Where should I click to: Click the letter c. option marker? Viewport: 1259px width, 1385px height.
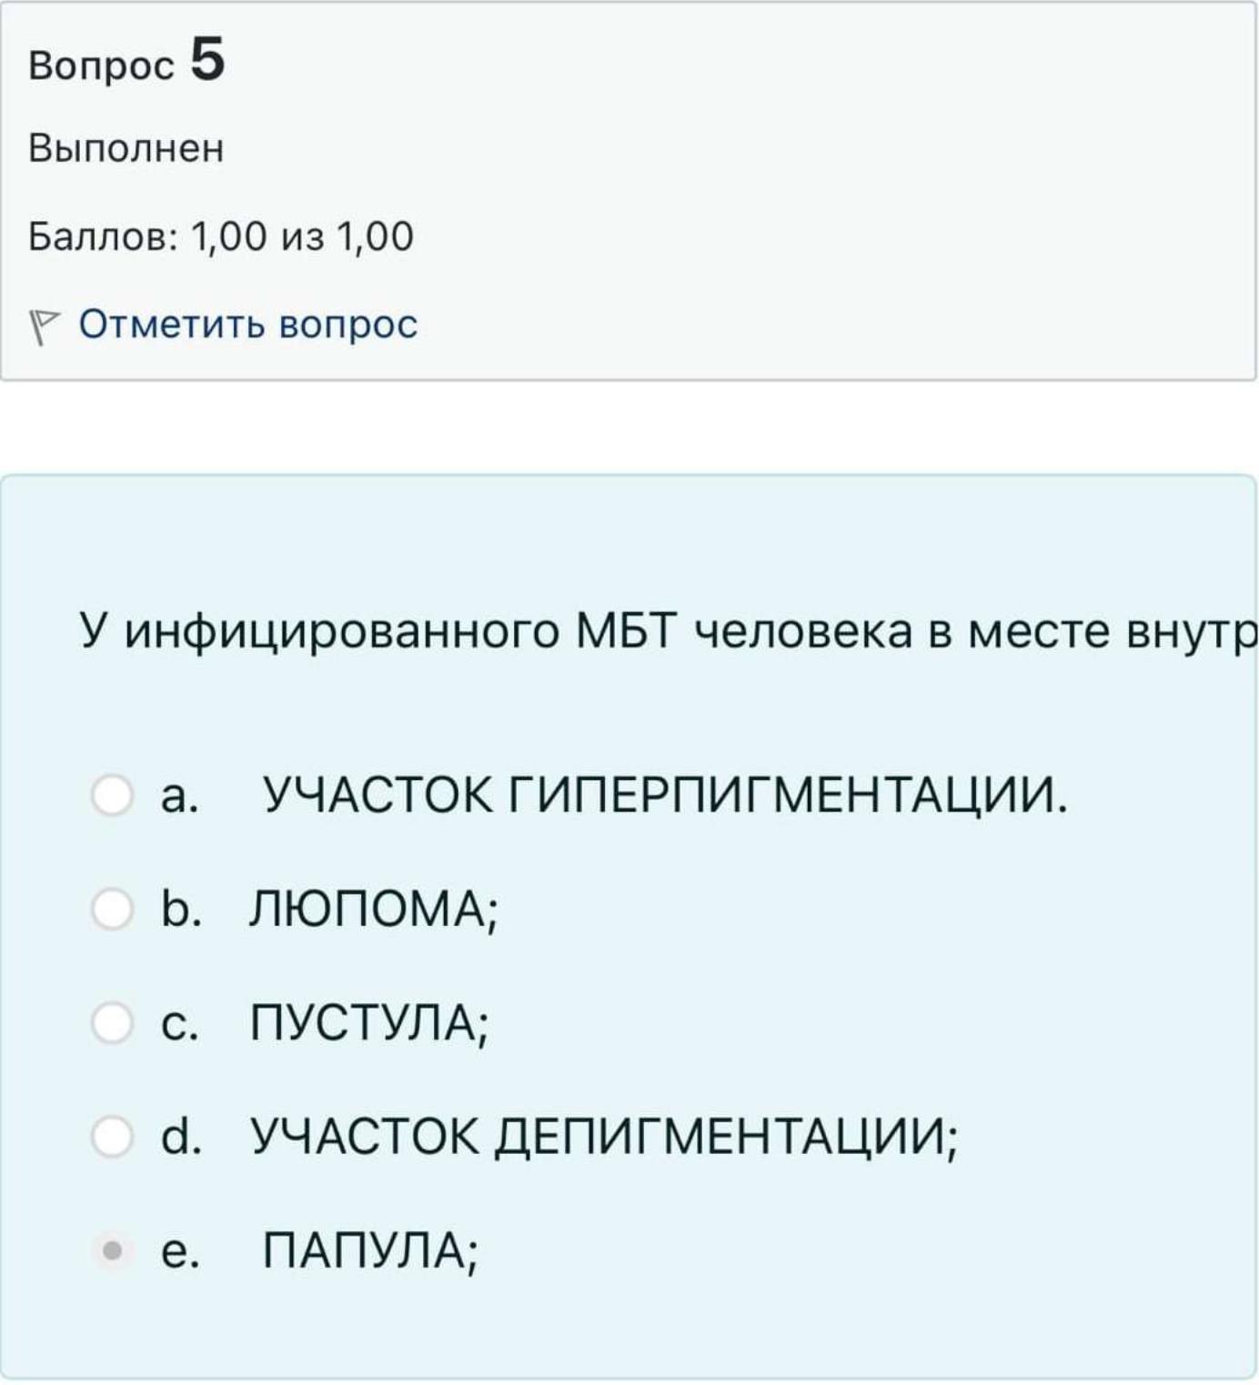coord(179,1025)
